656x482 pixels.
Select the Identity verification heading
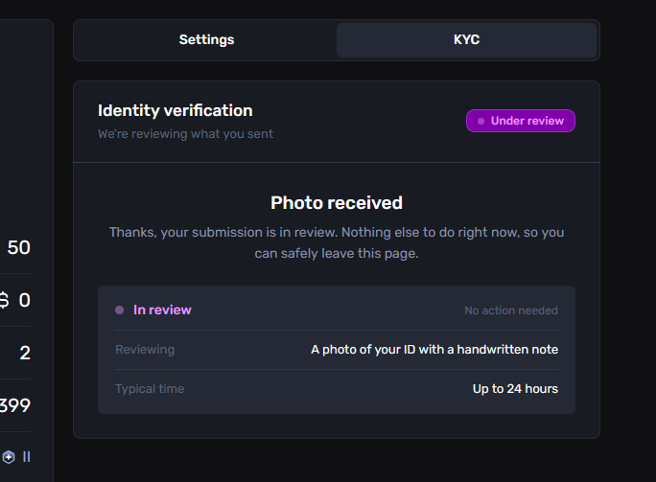point(176,111)
